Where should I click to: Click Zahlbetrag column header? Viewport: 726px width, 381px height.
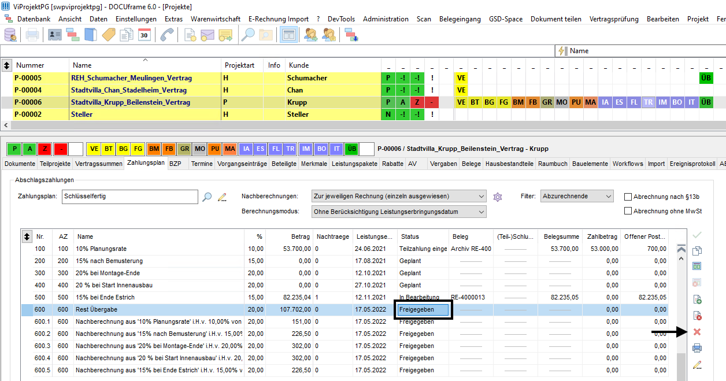[x=601, y=236]
